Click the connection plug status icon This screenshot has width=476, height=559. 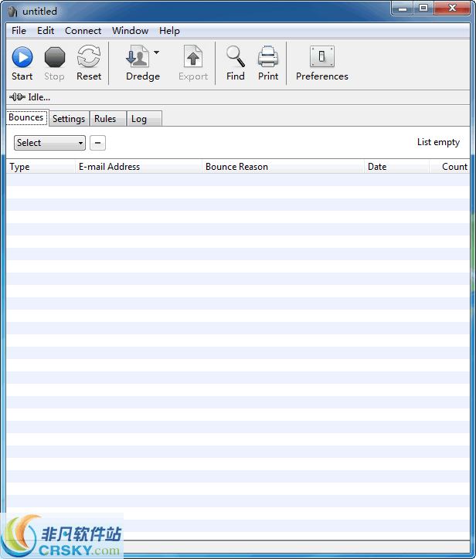[x=17, y=97]
